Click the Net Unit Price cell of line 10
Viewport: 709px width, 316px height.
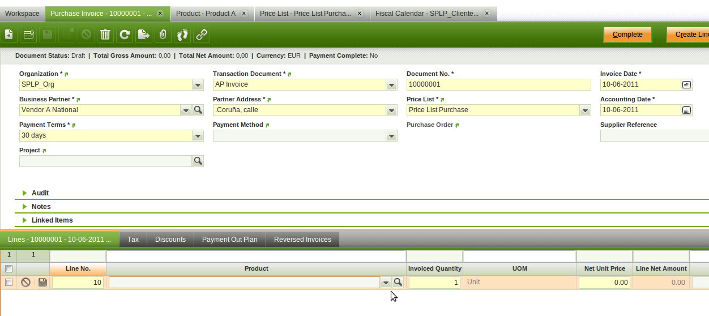pyautogui.click(x=605, y=282)
